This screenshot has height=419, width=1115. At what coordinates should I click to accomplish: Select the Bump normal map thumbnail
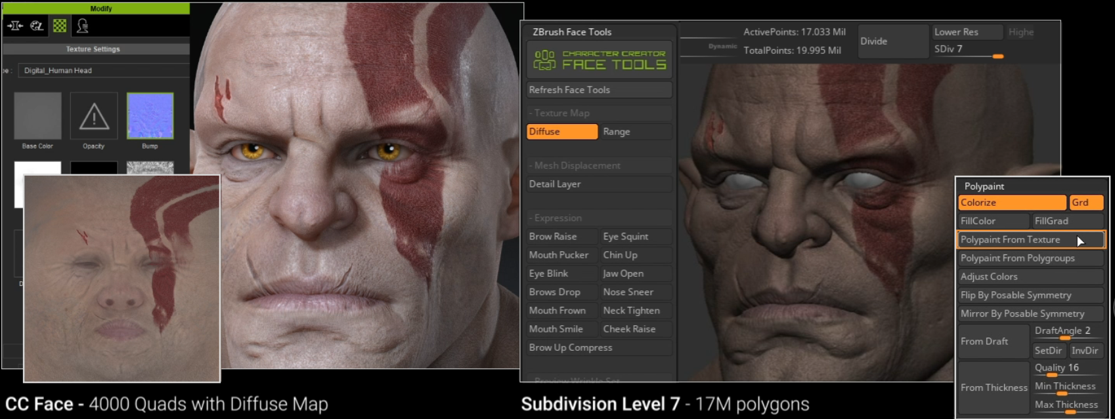tap(150, 116)
